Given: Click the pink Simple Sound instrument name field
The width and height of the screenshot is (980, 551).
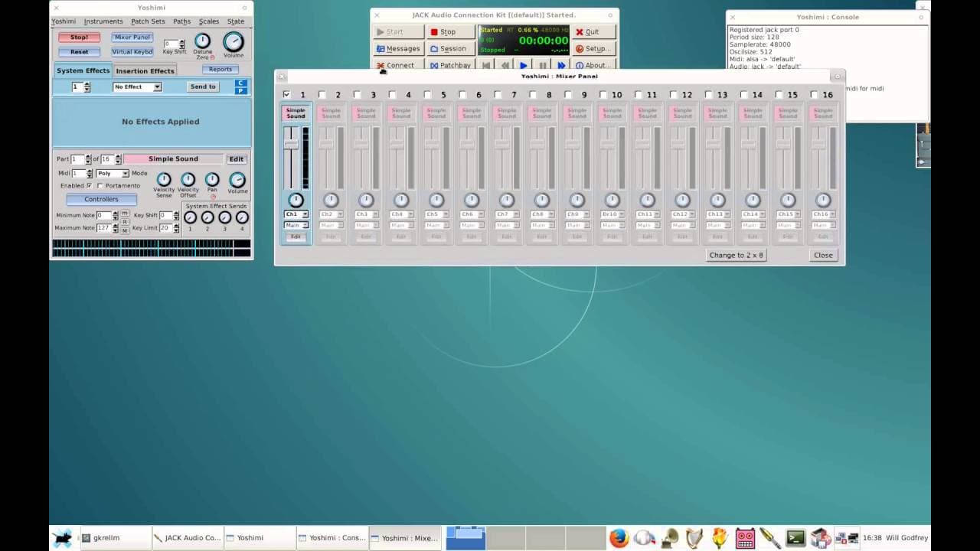Looking at the screenshot, I should [173, 159].
